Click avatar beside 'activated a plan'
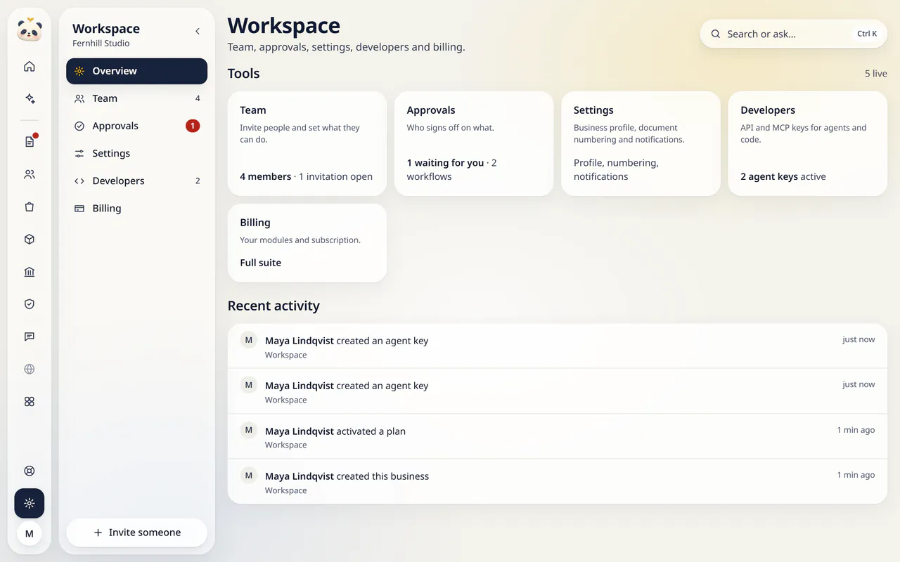 (249, 430)
